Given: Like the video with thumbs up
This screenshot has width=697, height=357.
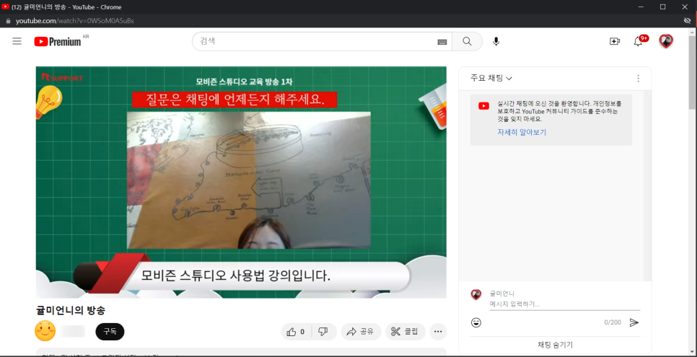Looking at the screenshot, I should tap(297, 332).
